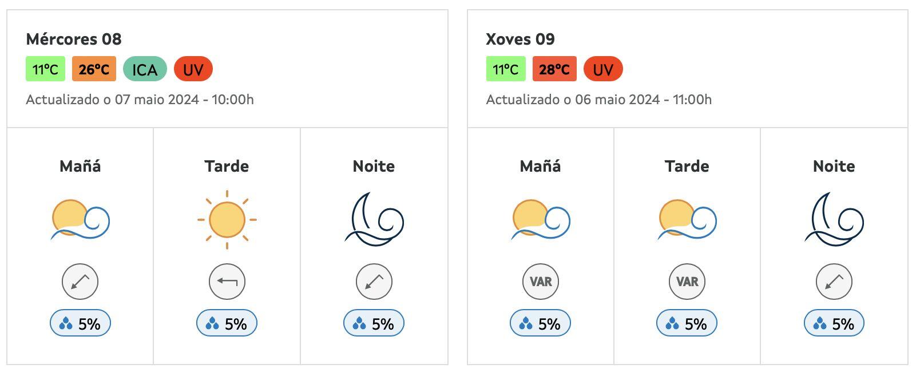Select the Noite column on Xoves
The width and height of the screenshot is (920, 372).
pos(835,167)
